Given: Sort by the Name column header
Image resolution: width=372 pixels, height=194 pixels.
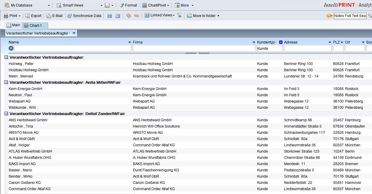Looking at the screenshot, I should pyautogui.click(x=14, y=42).
